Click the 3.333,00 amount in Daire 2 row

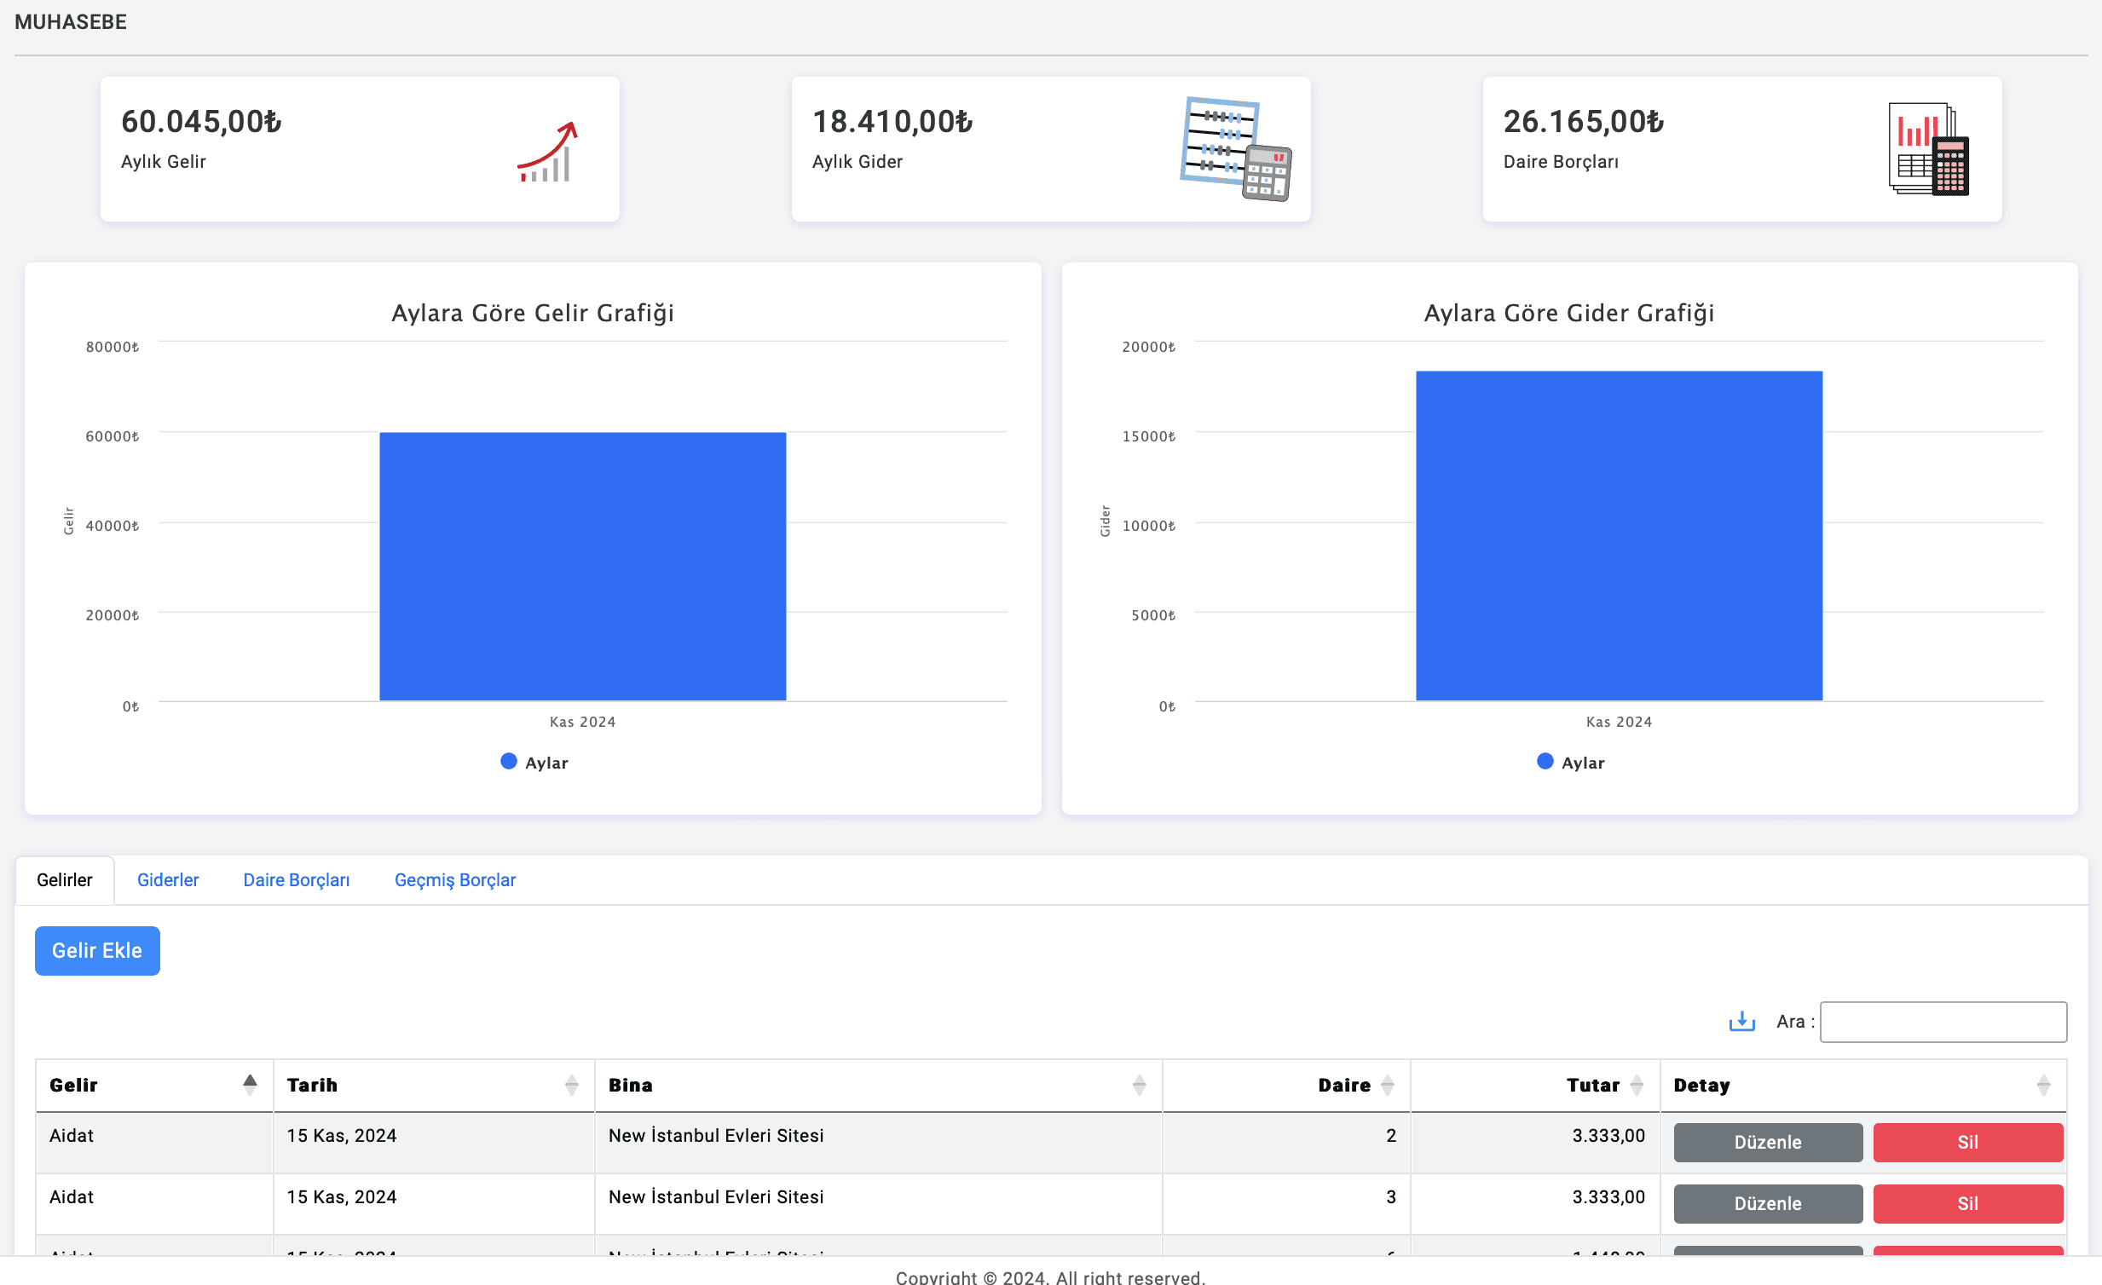[1609, 1136]
